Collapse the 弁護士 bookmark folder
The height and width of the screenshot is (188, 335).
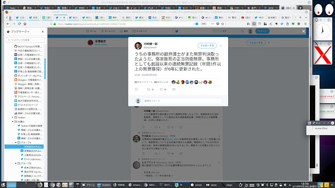coord(13,122)
